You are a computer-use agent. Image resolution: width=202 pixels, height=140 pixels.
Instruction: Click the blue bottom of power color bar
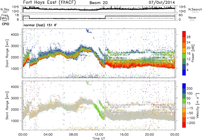184,73
